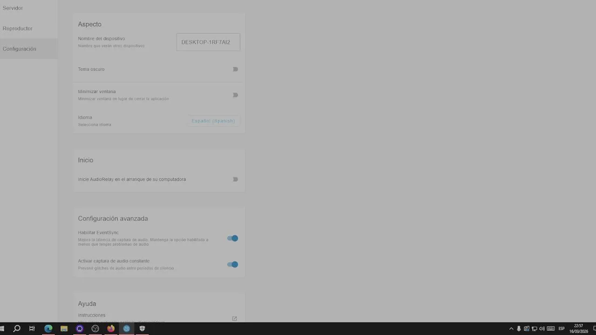Toggle Minimizar ventana switch
This screenshot has height=335, width=596.
[x=235, y=95]
